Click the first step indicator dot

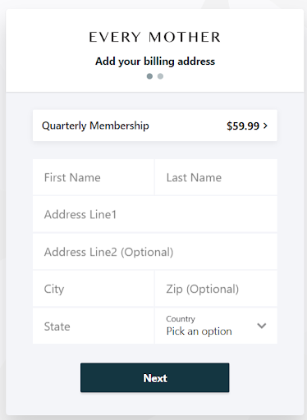[x=149, y=76]
